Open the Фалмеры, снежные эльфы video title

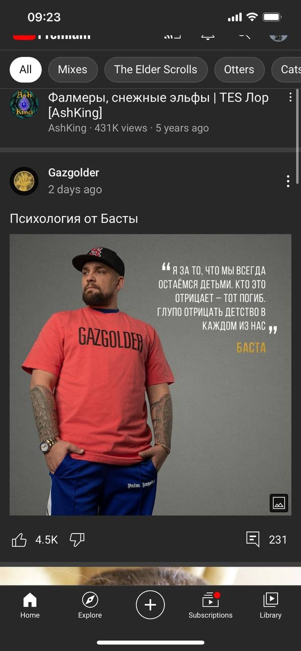[158, 105]
